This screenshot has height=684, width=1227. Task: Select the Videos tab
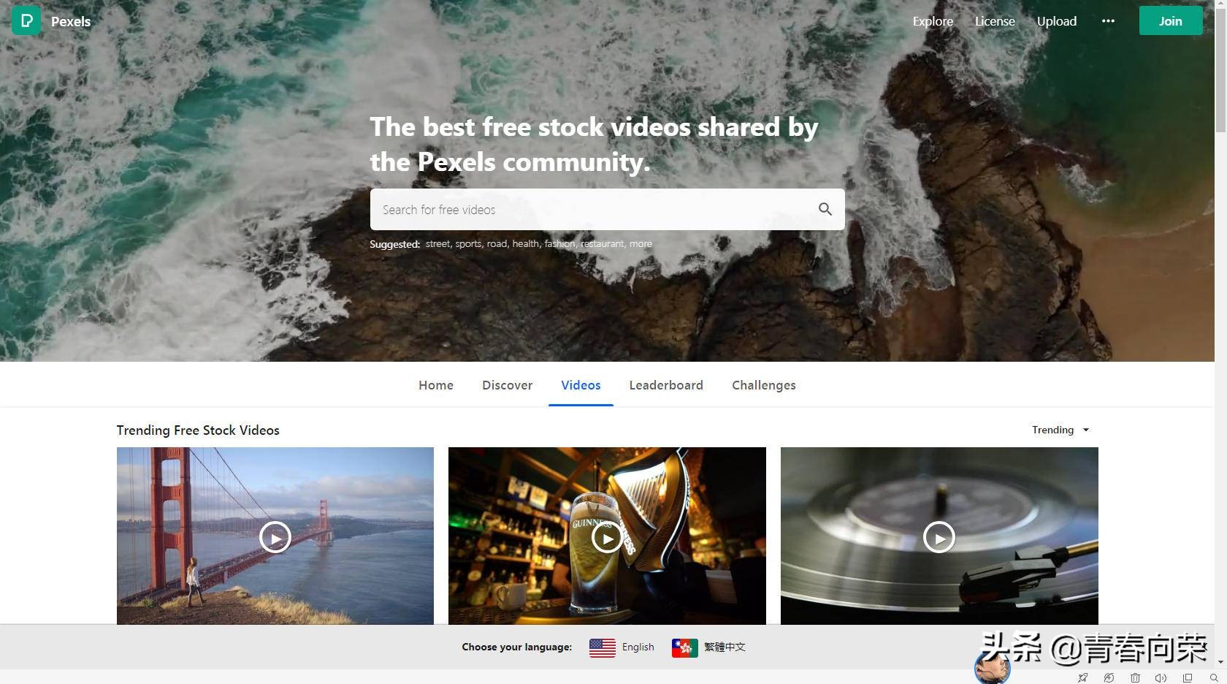point(581,385)
